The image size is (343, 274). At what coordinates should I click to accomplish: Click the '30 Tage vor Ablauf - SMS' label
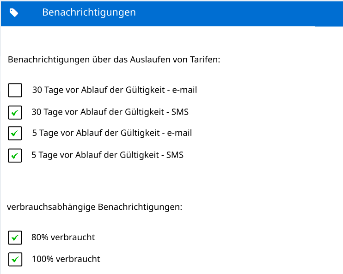coord(110,112)
